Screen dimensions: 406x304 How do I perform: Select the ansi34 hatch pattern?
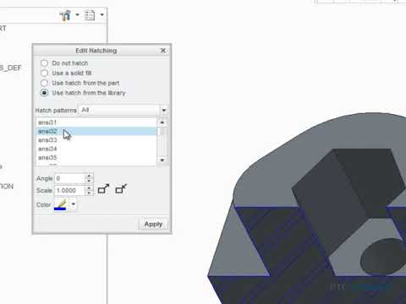[x=96, y=149]
